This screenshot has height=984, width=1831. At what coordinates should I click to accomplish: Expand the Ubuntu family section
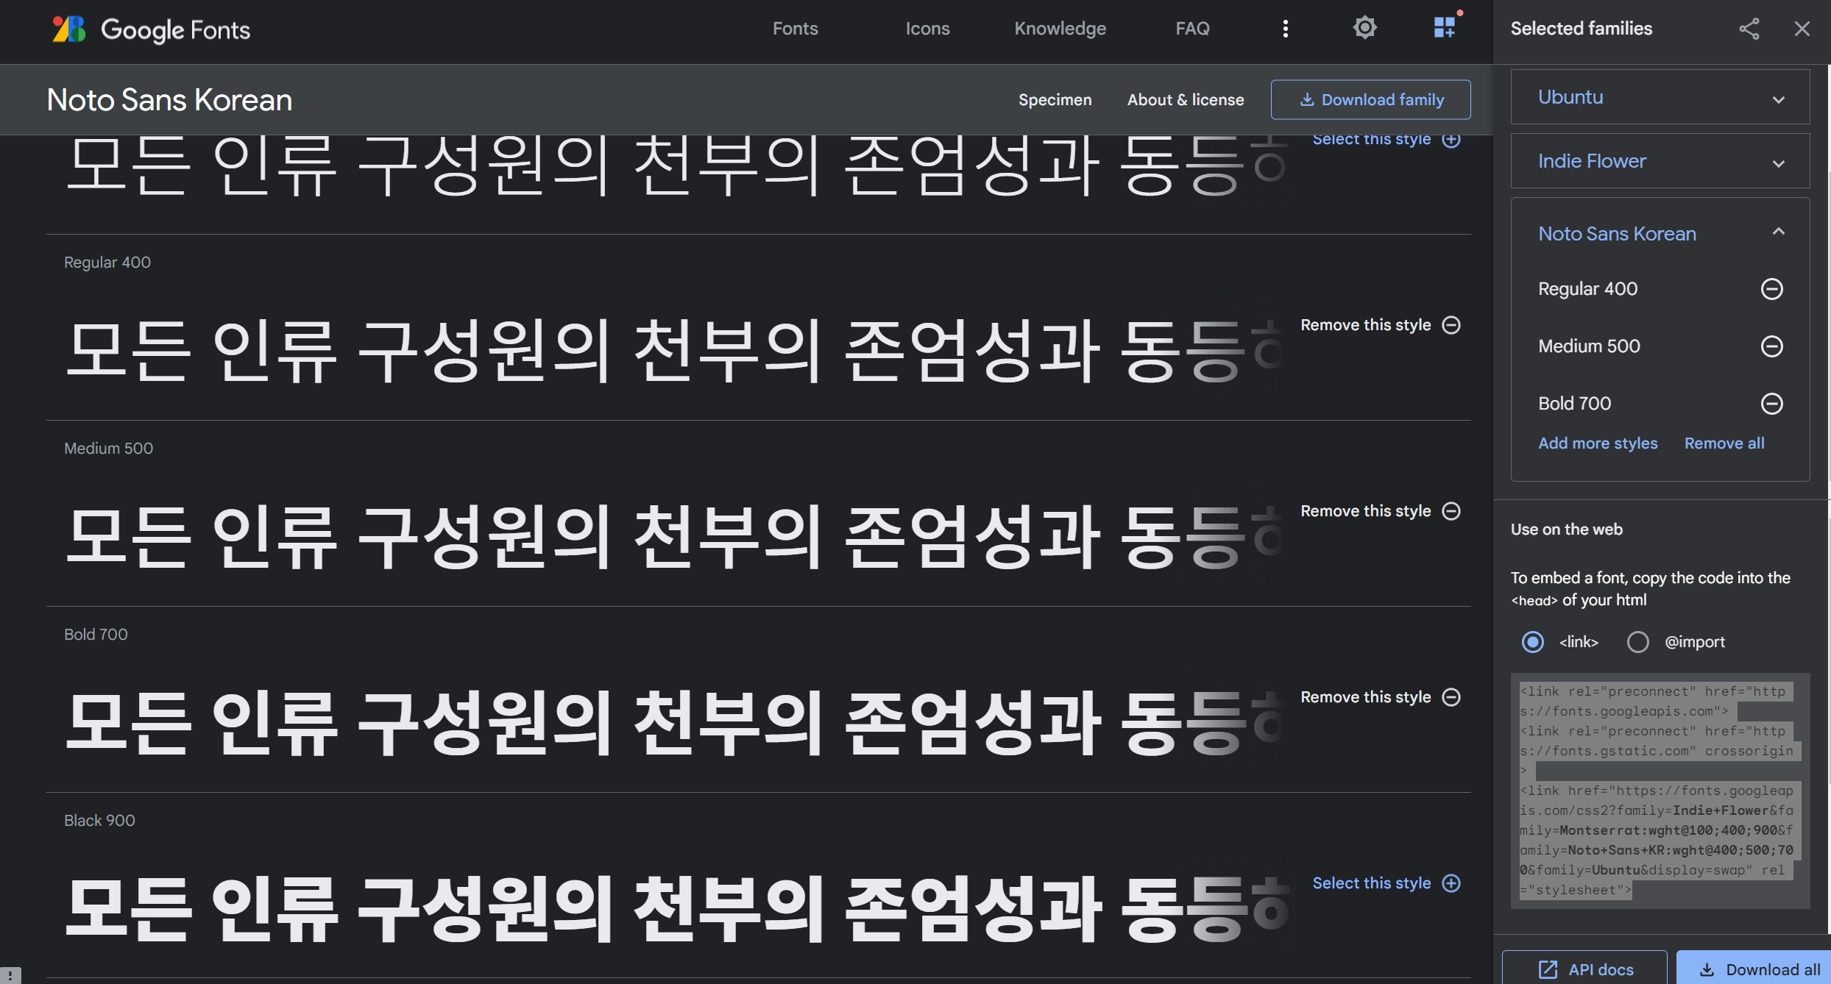tap(1778, 100)
